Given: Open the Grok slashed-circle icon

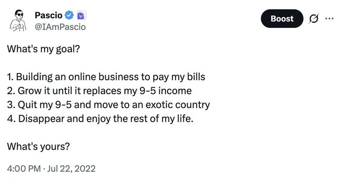Looking at the screenshot, I should pyautogui.click(x=314, y=18).
